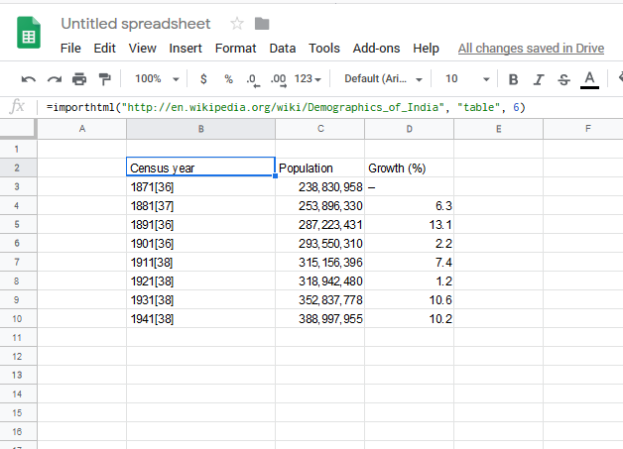Screen dimensions: 623x449
Task: Print the spreadsheet using printer icon
Action: [x=79, y=79]
